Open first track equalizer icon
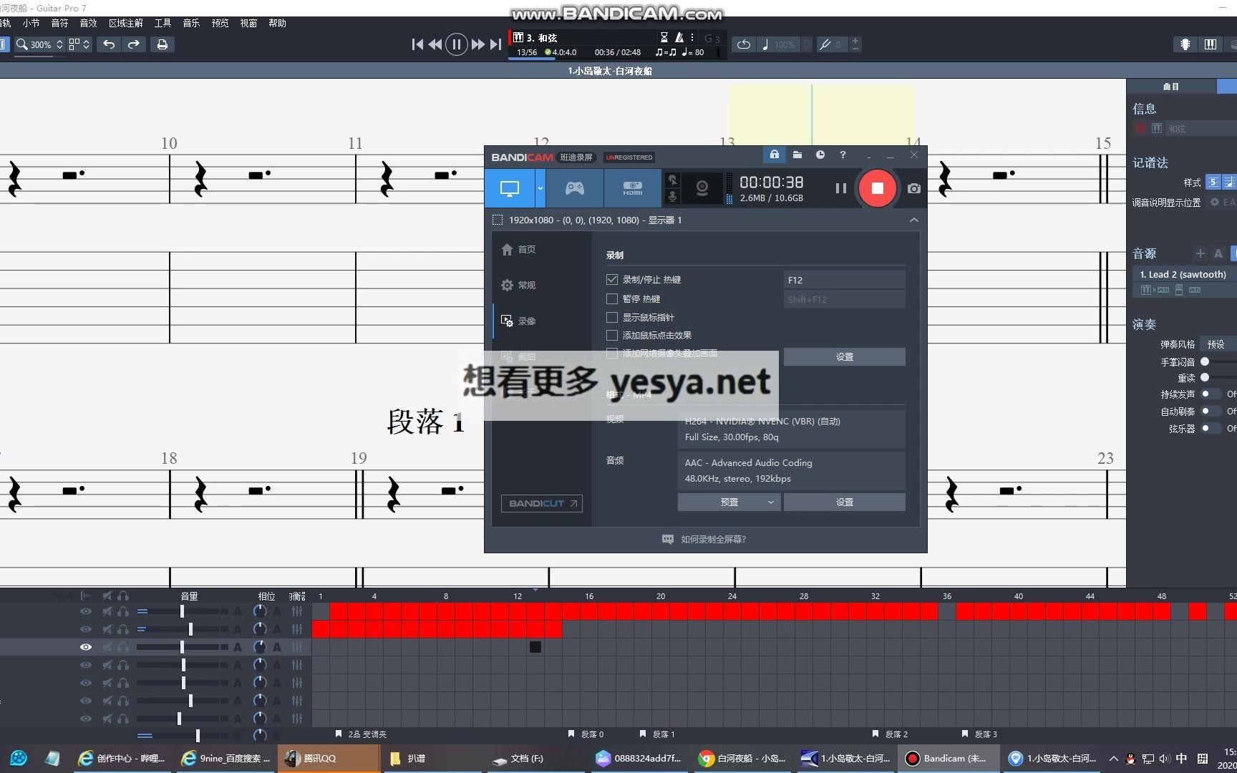 click(297, 611)
